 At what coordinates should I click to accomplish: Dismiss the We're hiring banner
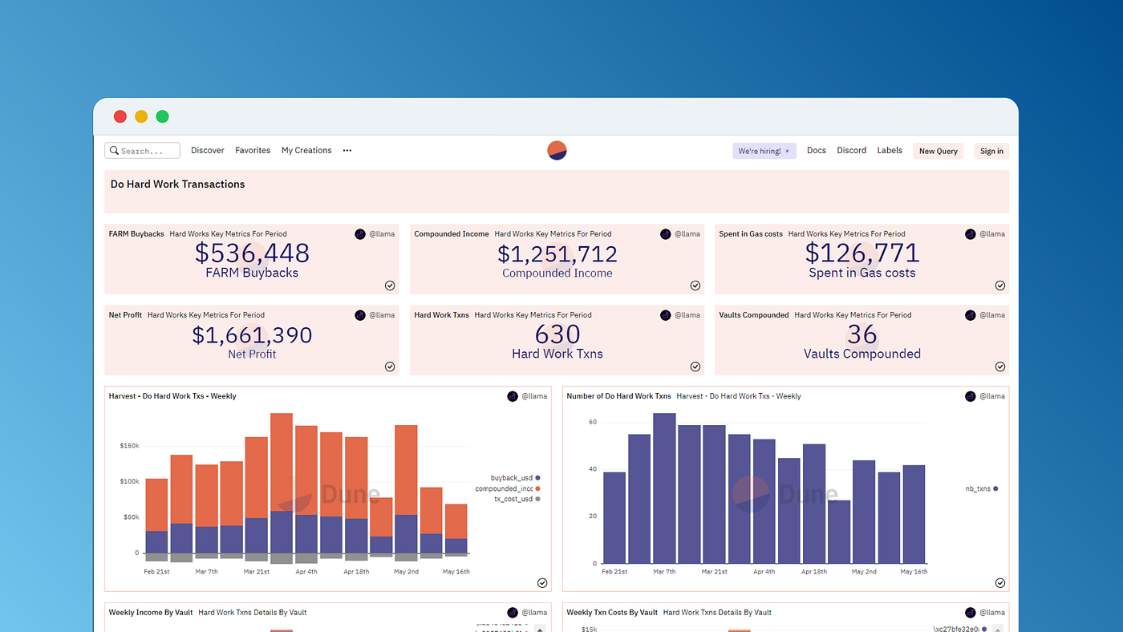[x=787, y=151]
